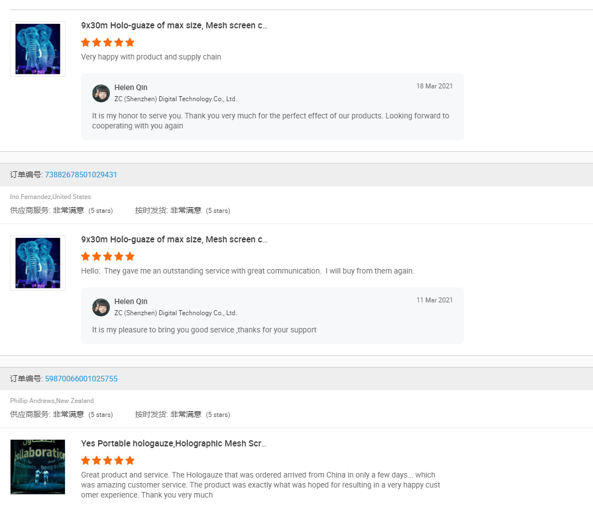
Task: Open first 9x30m Holo-guaze product title
Action: point(174,26)
